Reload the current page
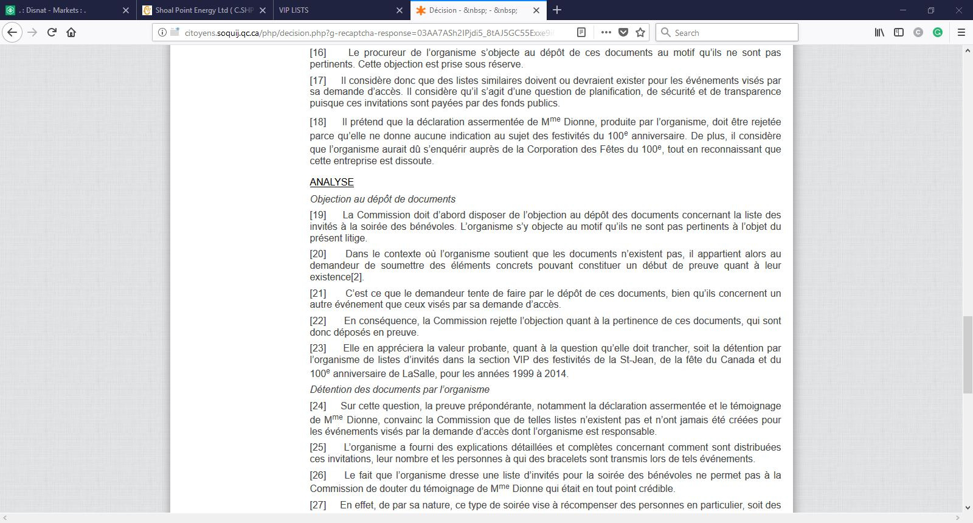The image size is (973, 523). 52,32
